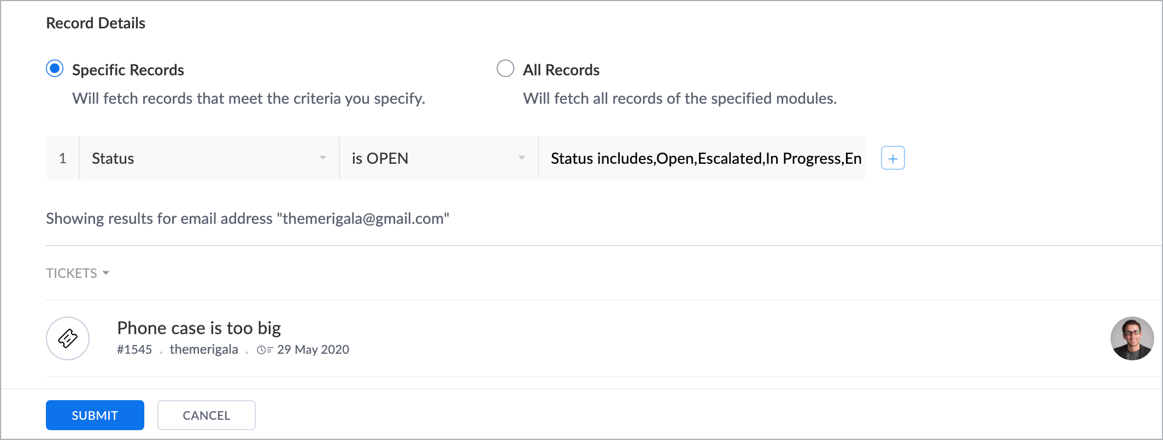The image size is (1163, 440).
Task: Click the plus icon to add criteria
Action: 892,158
